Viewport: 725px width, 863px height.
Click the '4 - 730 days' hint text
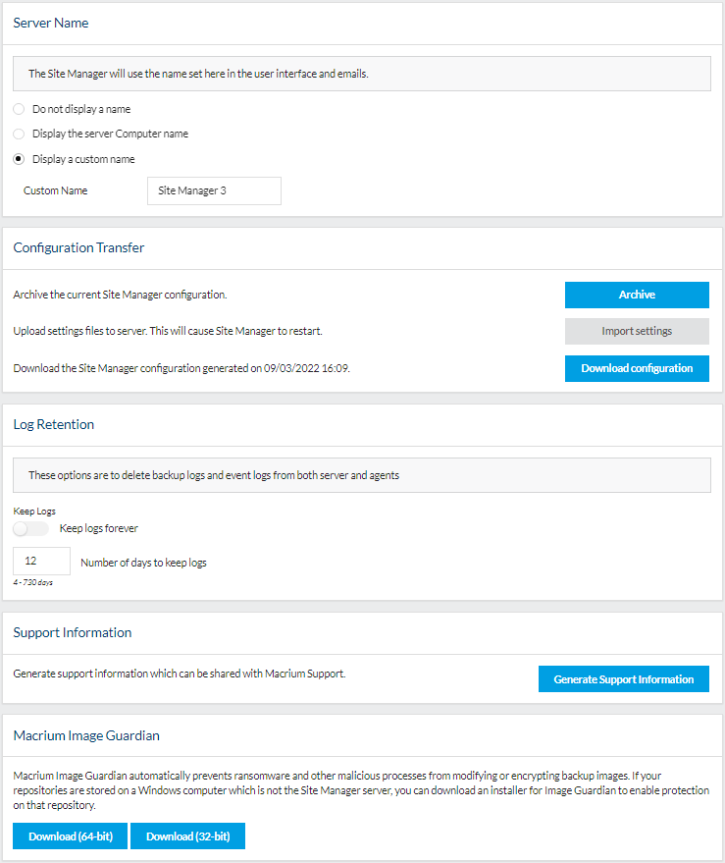(33, 582)
